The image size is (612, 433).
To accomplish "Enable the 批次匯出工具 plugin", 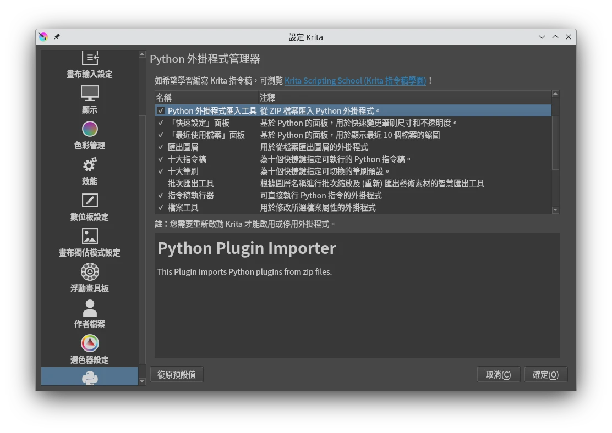I will (161, 184).
